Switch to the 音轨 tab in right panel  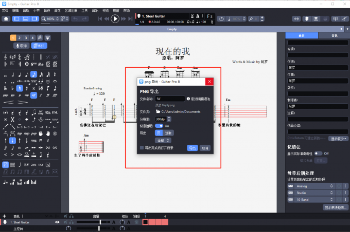335,36
